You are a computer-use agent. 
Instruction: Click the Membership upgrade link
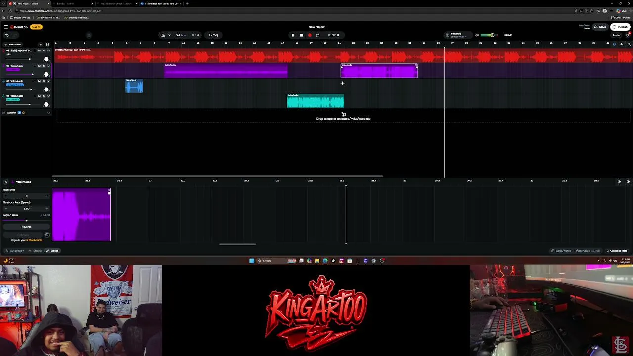[35, 240]
